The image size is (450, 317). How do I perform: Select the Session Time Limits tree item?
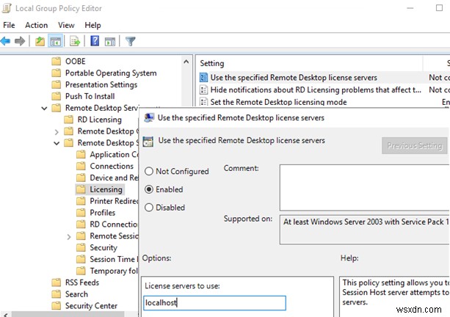coord(114,259)
